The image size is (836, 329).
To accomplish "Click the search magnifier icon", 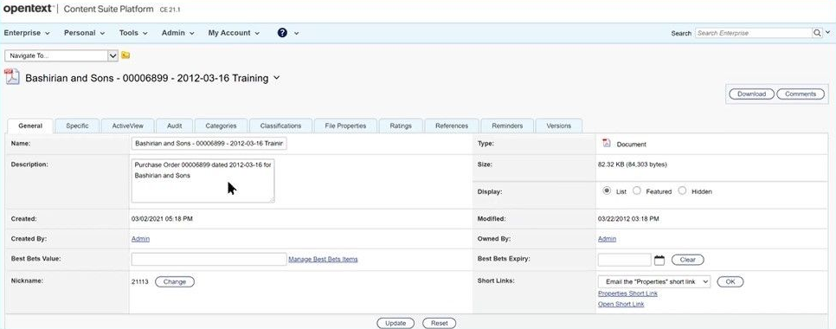I will coord(817,33).
